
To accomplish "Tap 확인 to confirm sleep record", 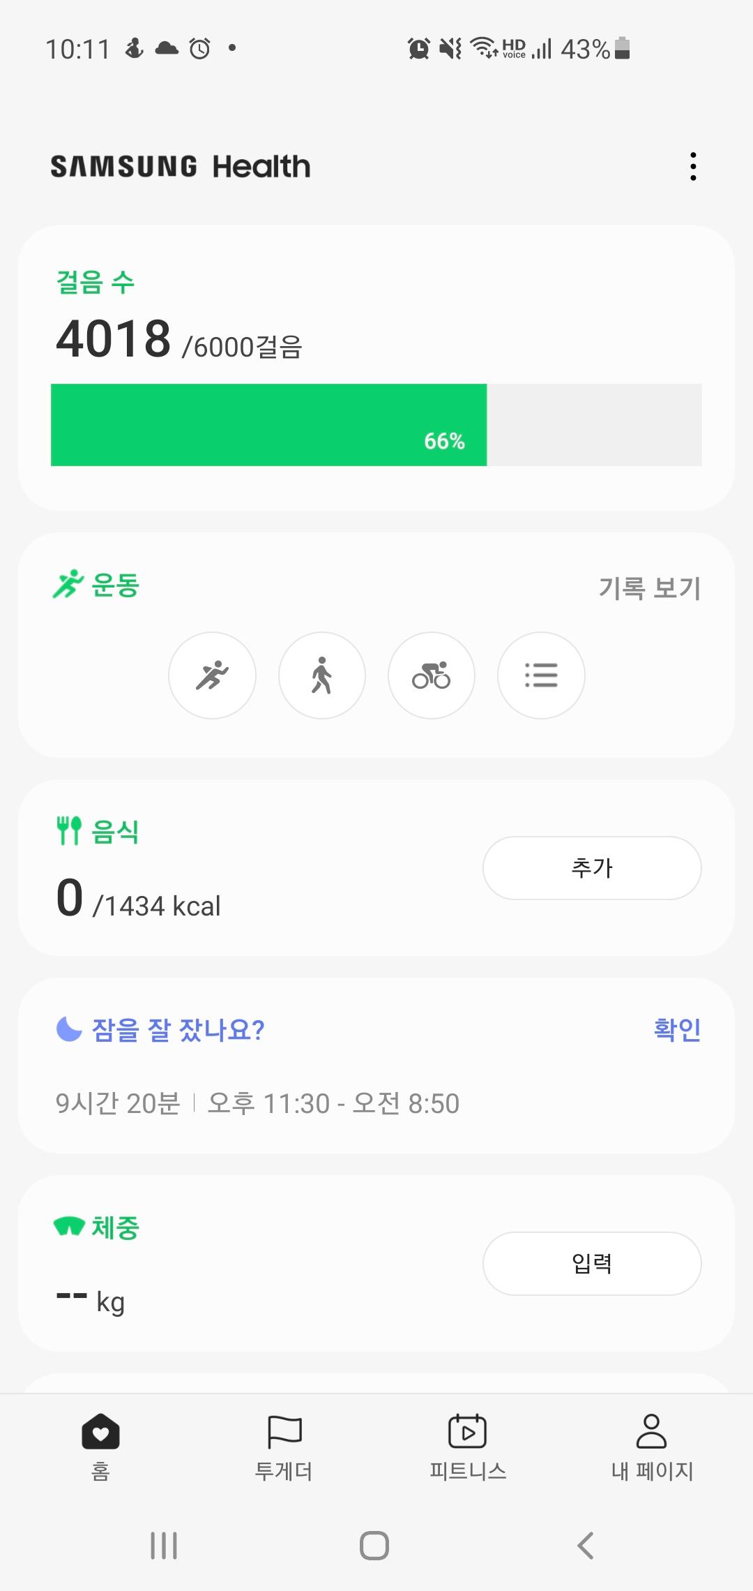I will click(x=677, y=1029).
